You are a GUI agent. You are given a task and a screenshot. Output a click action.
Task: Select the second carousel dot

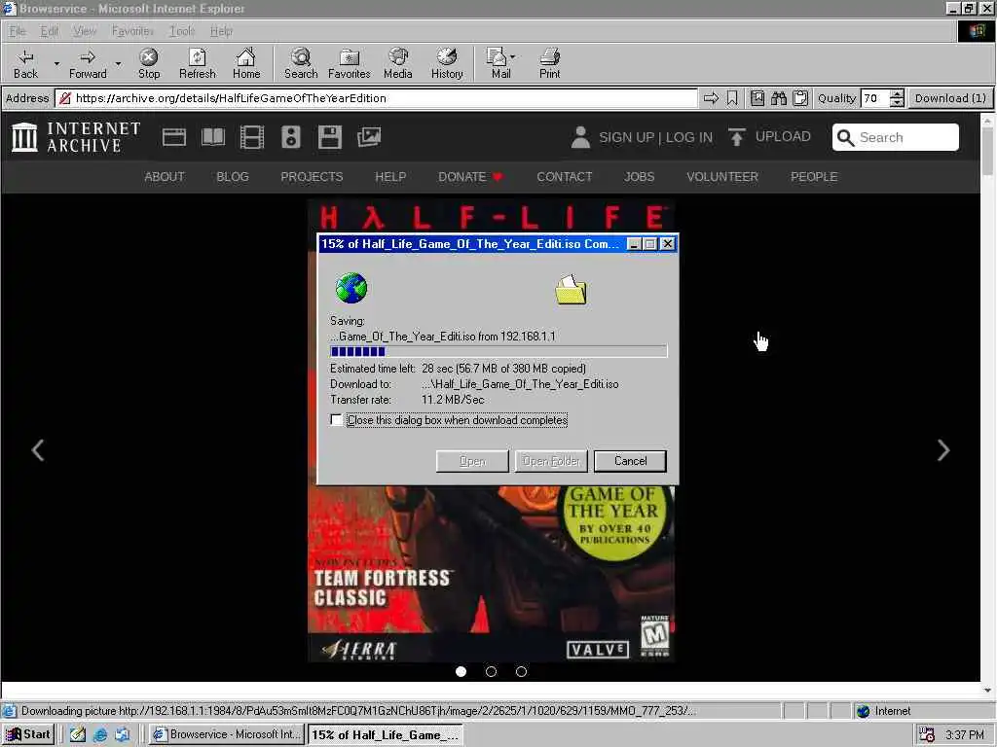[491, 671]
